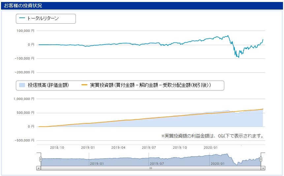Click the -100,000 円 axis value
The height and width of the screenshot is (176, 284).
coord(24,59)
